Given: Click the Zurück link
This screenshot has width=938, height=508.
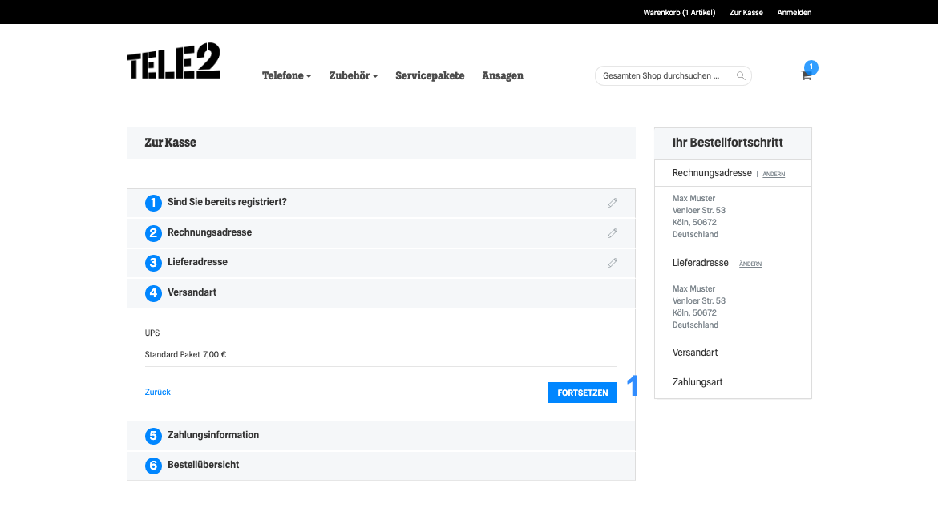Looking at the screenshot, I should point(157,392).
